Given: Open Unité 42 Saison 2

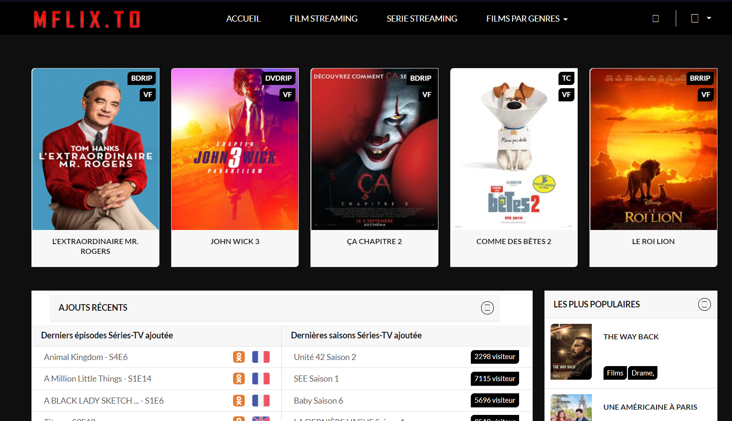Looking at the screenshot, I should [325, 357].
